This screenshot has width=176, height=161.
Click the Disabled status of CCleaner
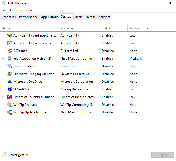click(x=108, y=51)
